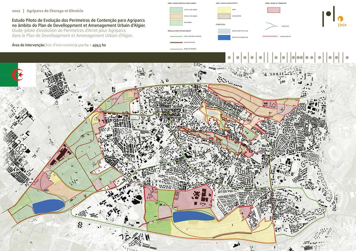This screenshot has width=356, height=251.
Task: Select the blue Bassins de stockage swatch
Action: [224, 37]
